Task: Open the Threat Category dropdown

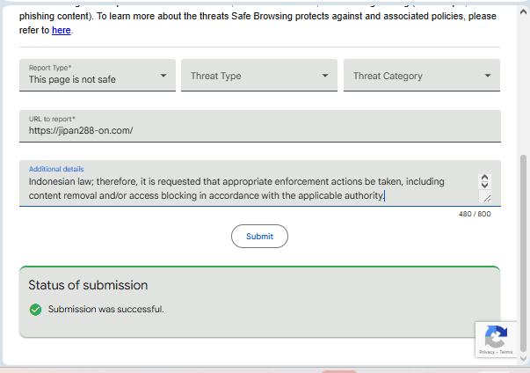Action: click(422, 76)
